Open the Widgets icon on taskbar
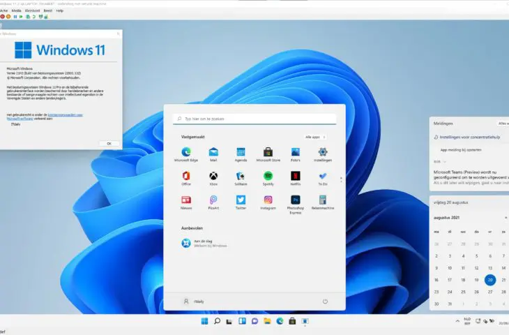This screenshot has height=335, width=509. point(242,321)
